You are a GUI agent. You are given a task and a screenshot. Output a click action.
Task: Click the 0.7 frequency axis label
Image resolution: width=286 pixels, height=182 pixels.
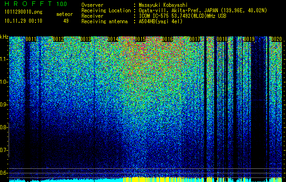pyautogui.click(x=4, y=150)
